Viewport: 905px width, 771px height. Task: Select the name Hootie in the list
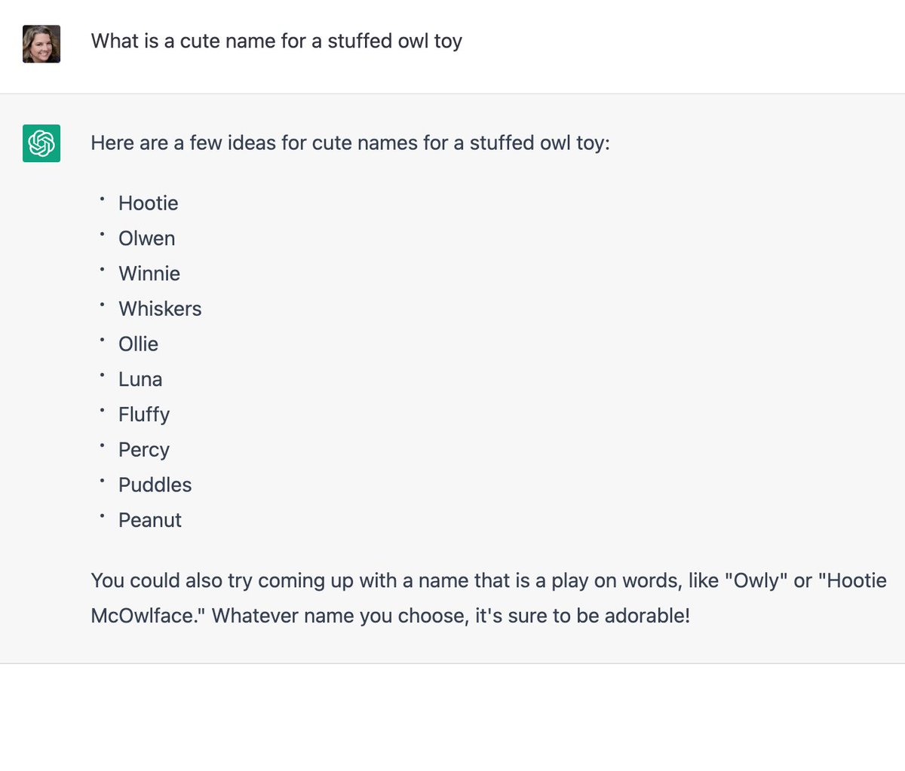click(x=149, y=203)
